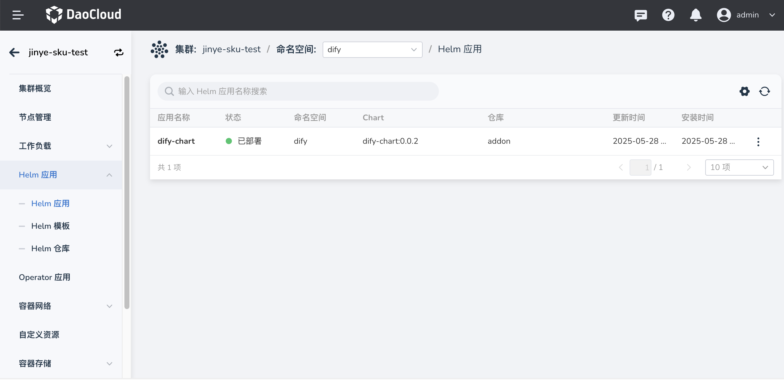Open table column settings gear
The height and width of the screenshot is (380, 784).
744,91
